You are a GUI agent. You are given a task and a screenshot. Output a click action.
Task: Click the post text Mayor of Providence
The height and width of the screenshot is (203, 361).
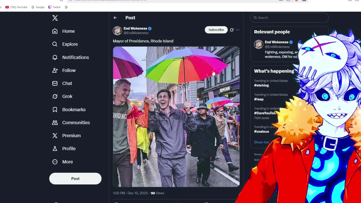143,41
